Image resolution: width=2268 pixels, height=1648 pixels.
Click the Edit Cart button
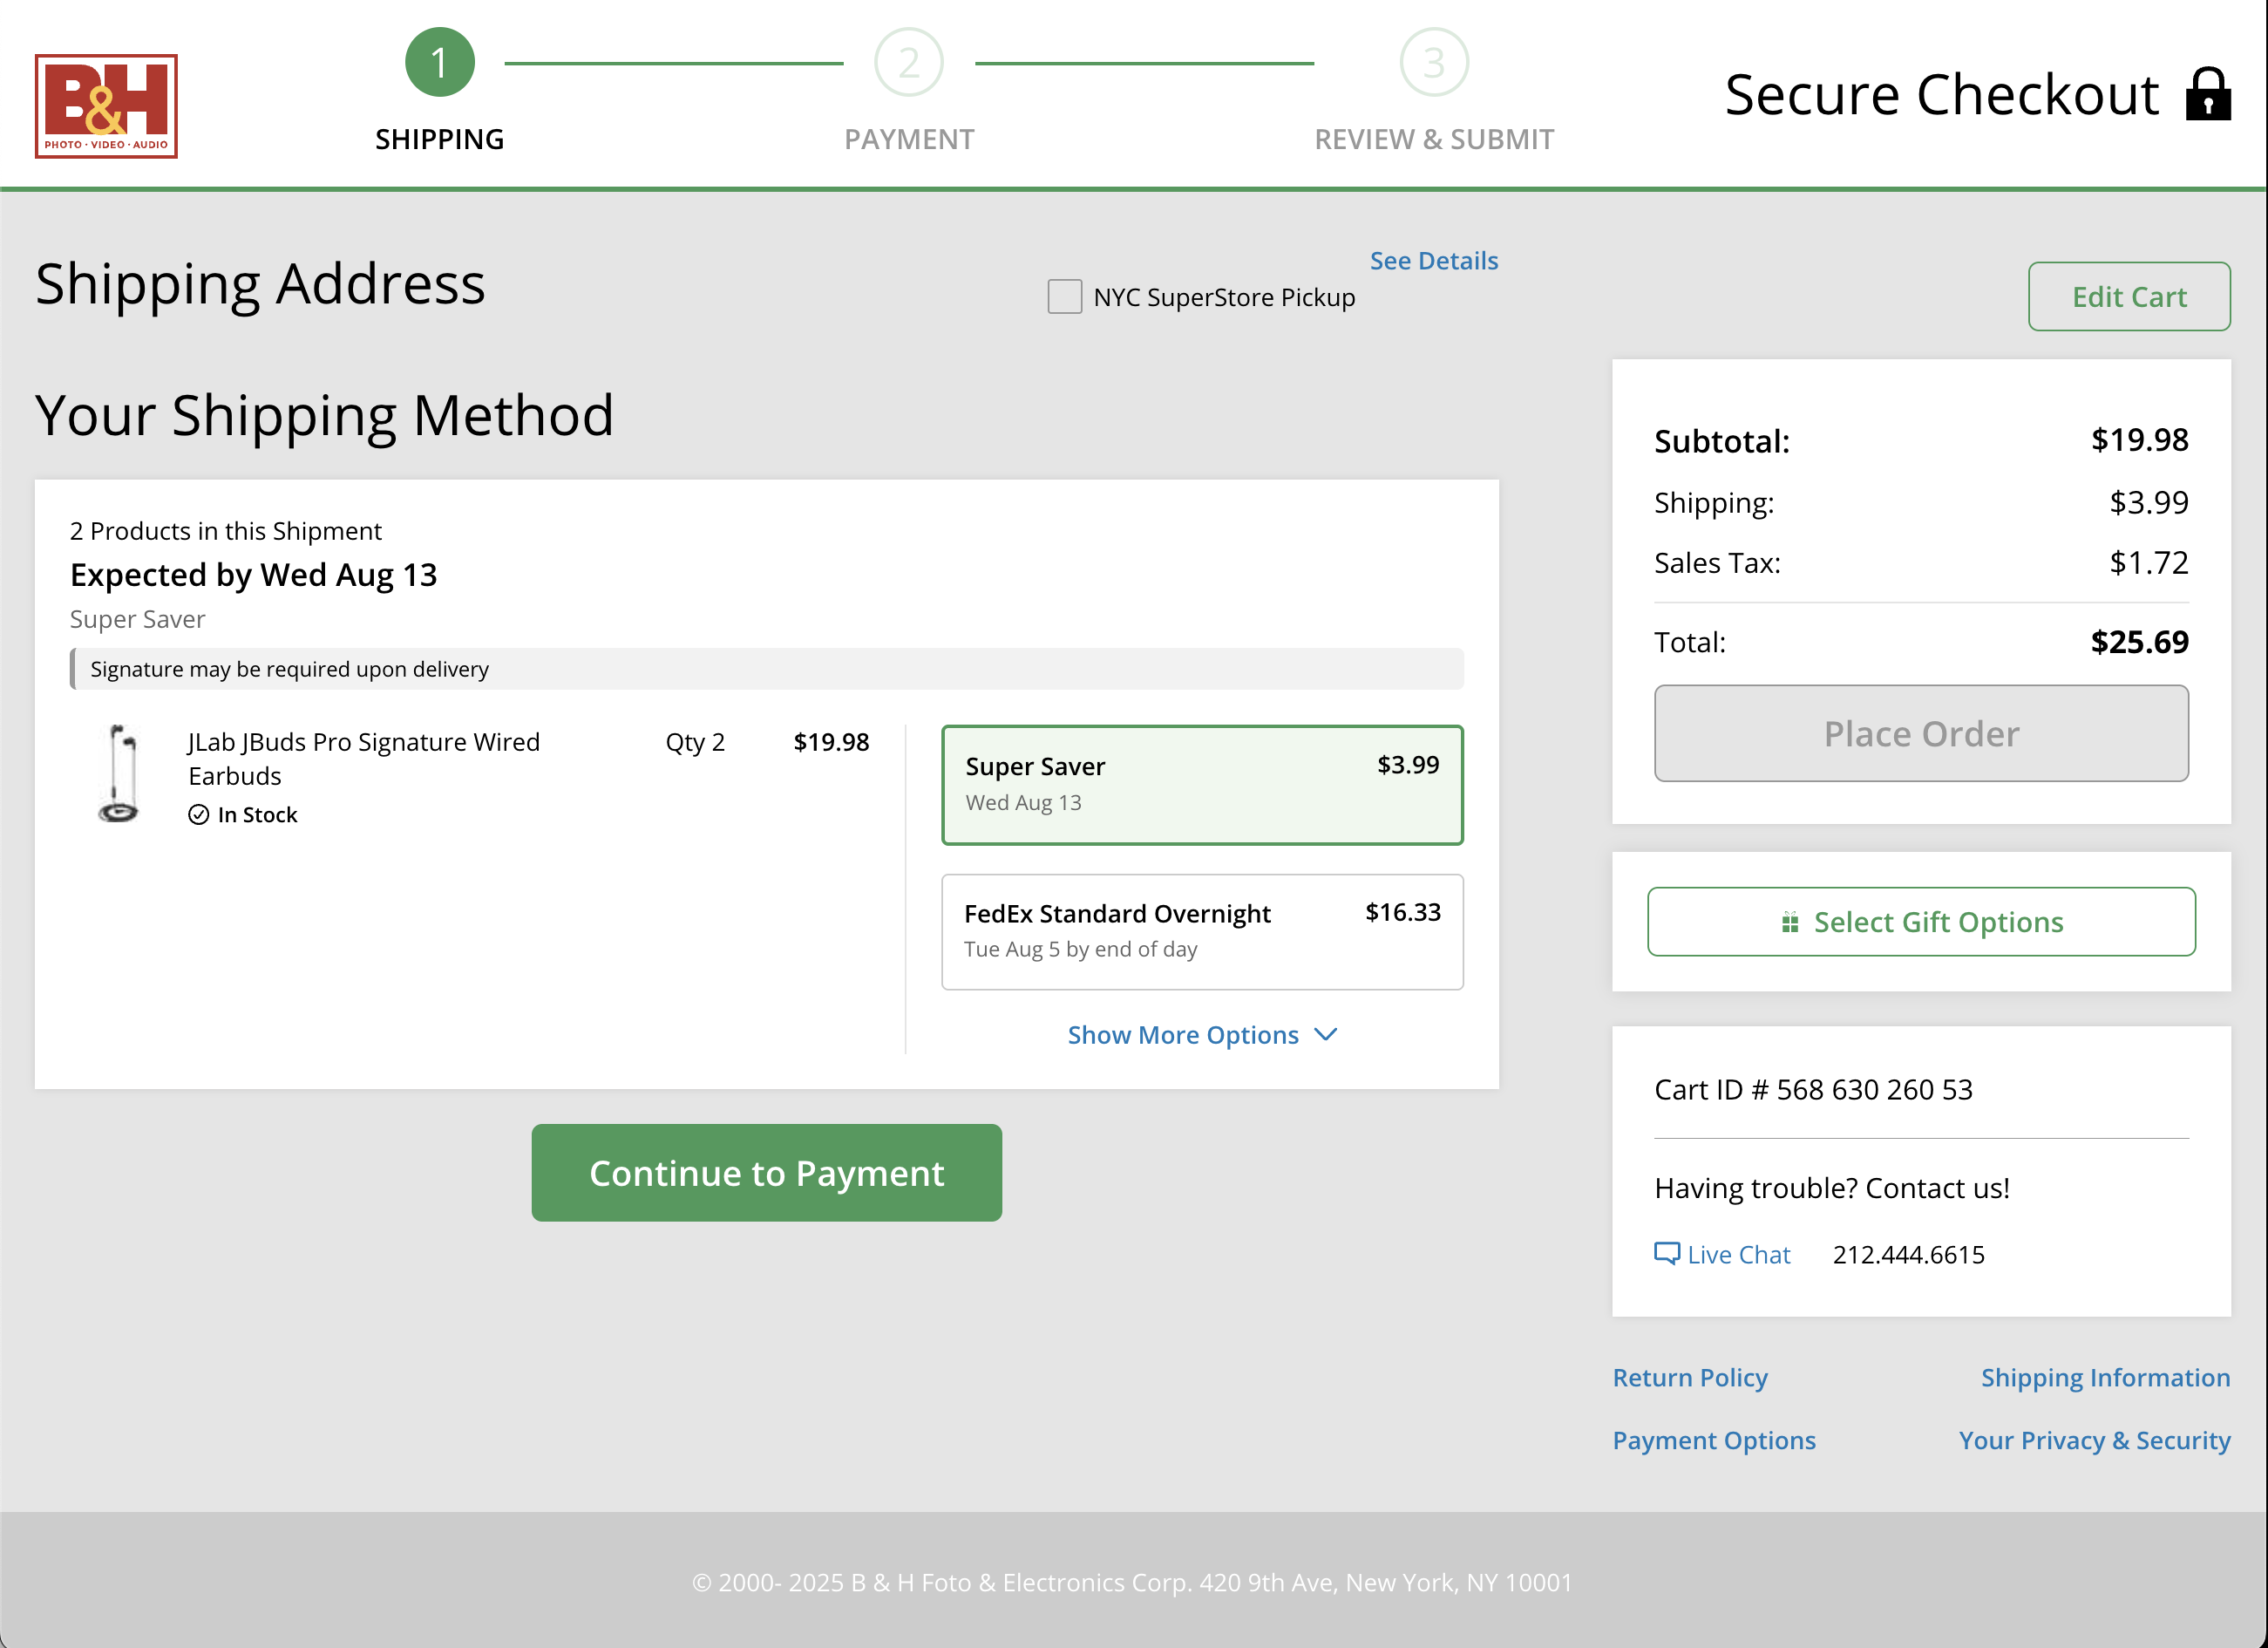click(2128, 296)
